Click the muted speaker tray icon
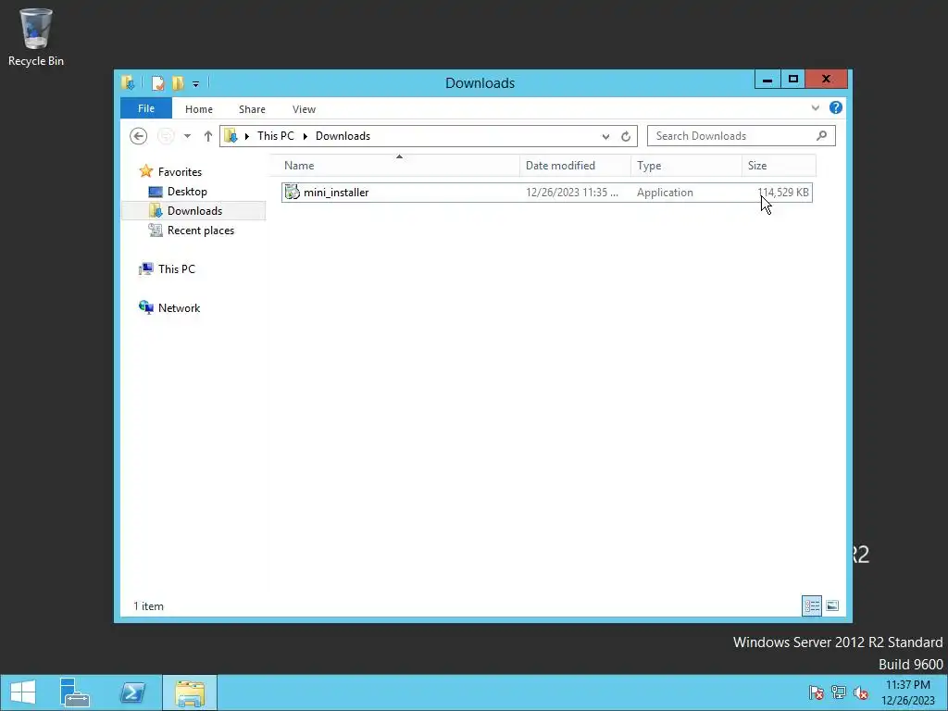The height and width of the screenshot is (711, 948). 860,692
